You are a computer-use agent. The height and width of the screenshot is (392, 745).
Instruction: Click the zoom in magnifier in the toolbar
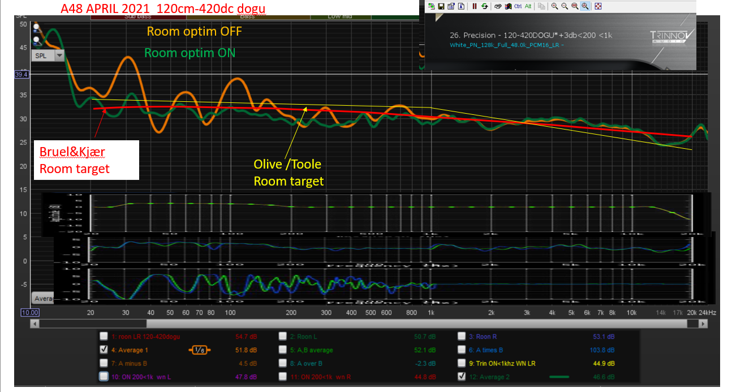pyautogui.click(x=555, y=6)
